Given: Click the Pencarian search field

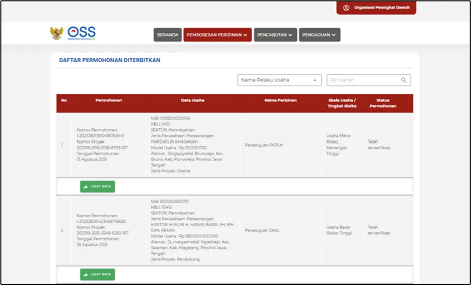Looking at the screenshot, I should [363, 80].
